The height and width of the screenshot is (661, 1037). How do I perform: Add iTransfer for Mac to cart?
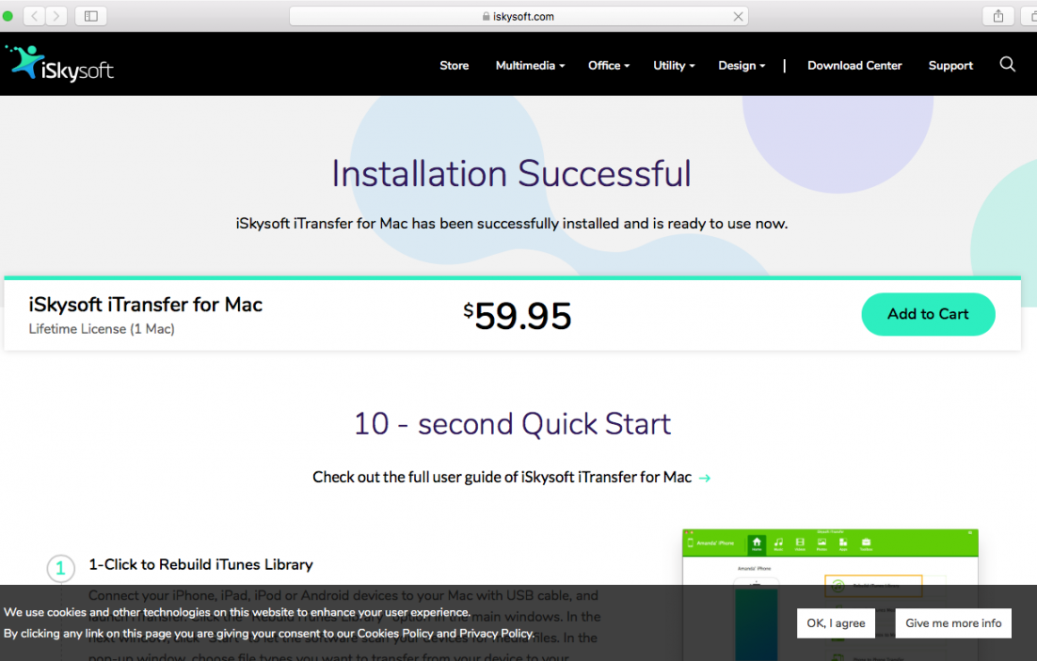coord(928,314)
